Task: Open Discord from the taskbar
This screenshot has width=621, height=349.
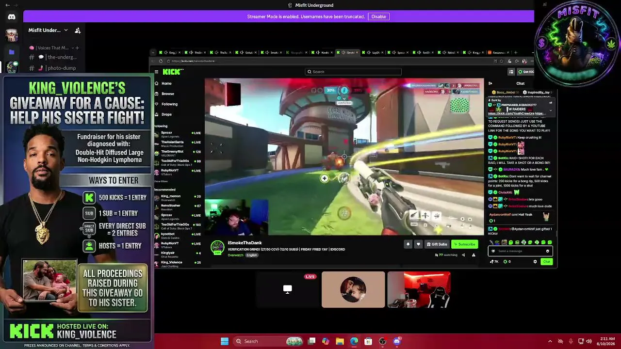Action: [397, 341]
